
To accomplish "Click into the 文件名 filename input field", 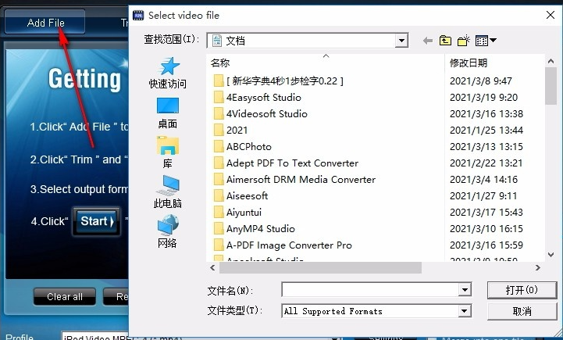I will point(370,290).
